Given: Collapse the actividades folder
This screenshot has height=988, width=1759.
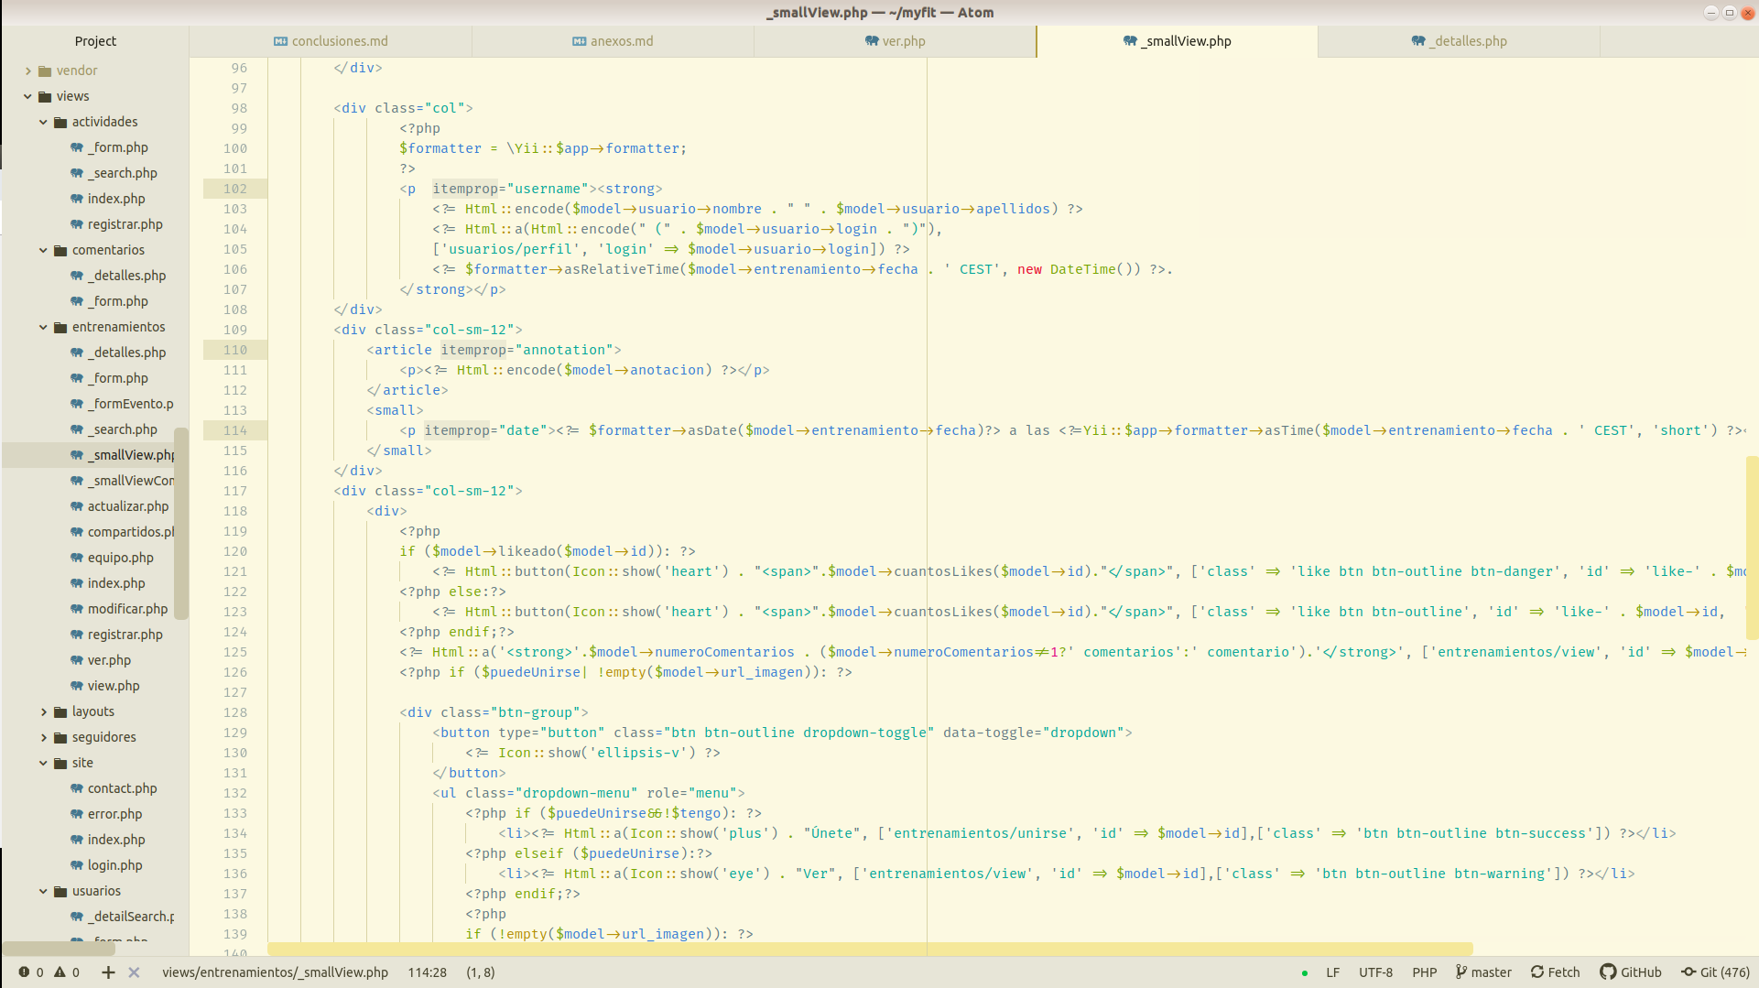Looking at the screenshot, I should coord(43,122).
